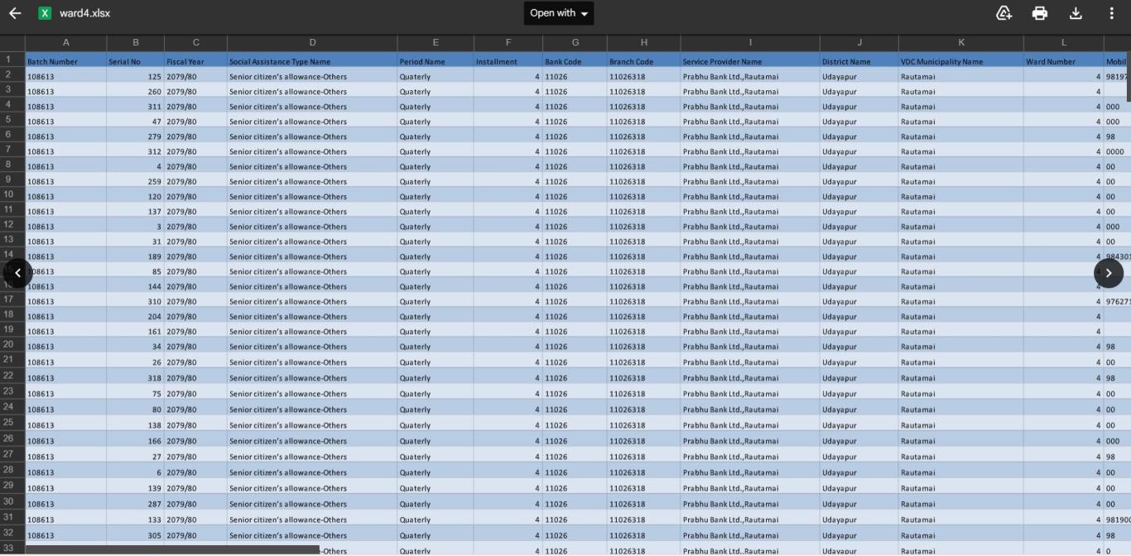This screenshot has width=1131, height=556.
Task: Click the 'Branch Code' header cell
Action: 643,61
